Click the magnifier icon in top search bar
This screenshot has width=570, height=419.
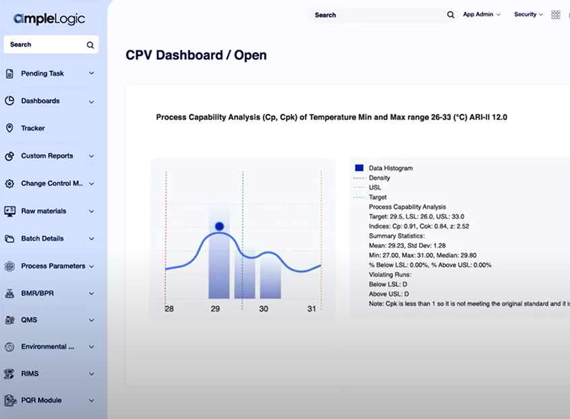tap(451, 15)
